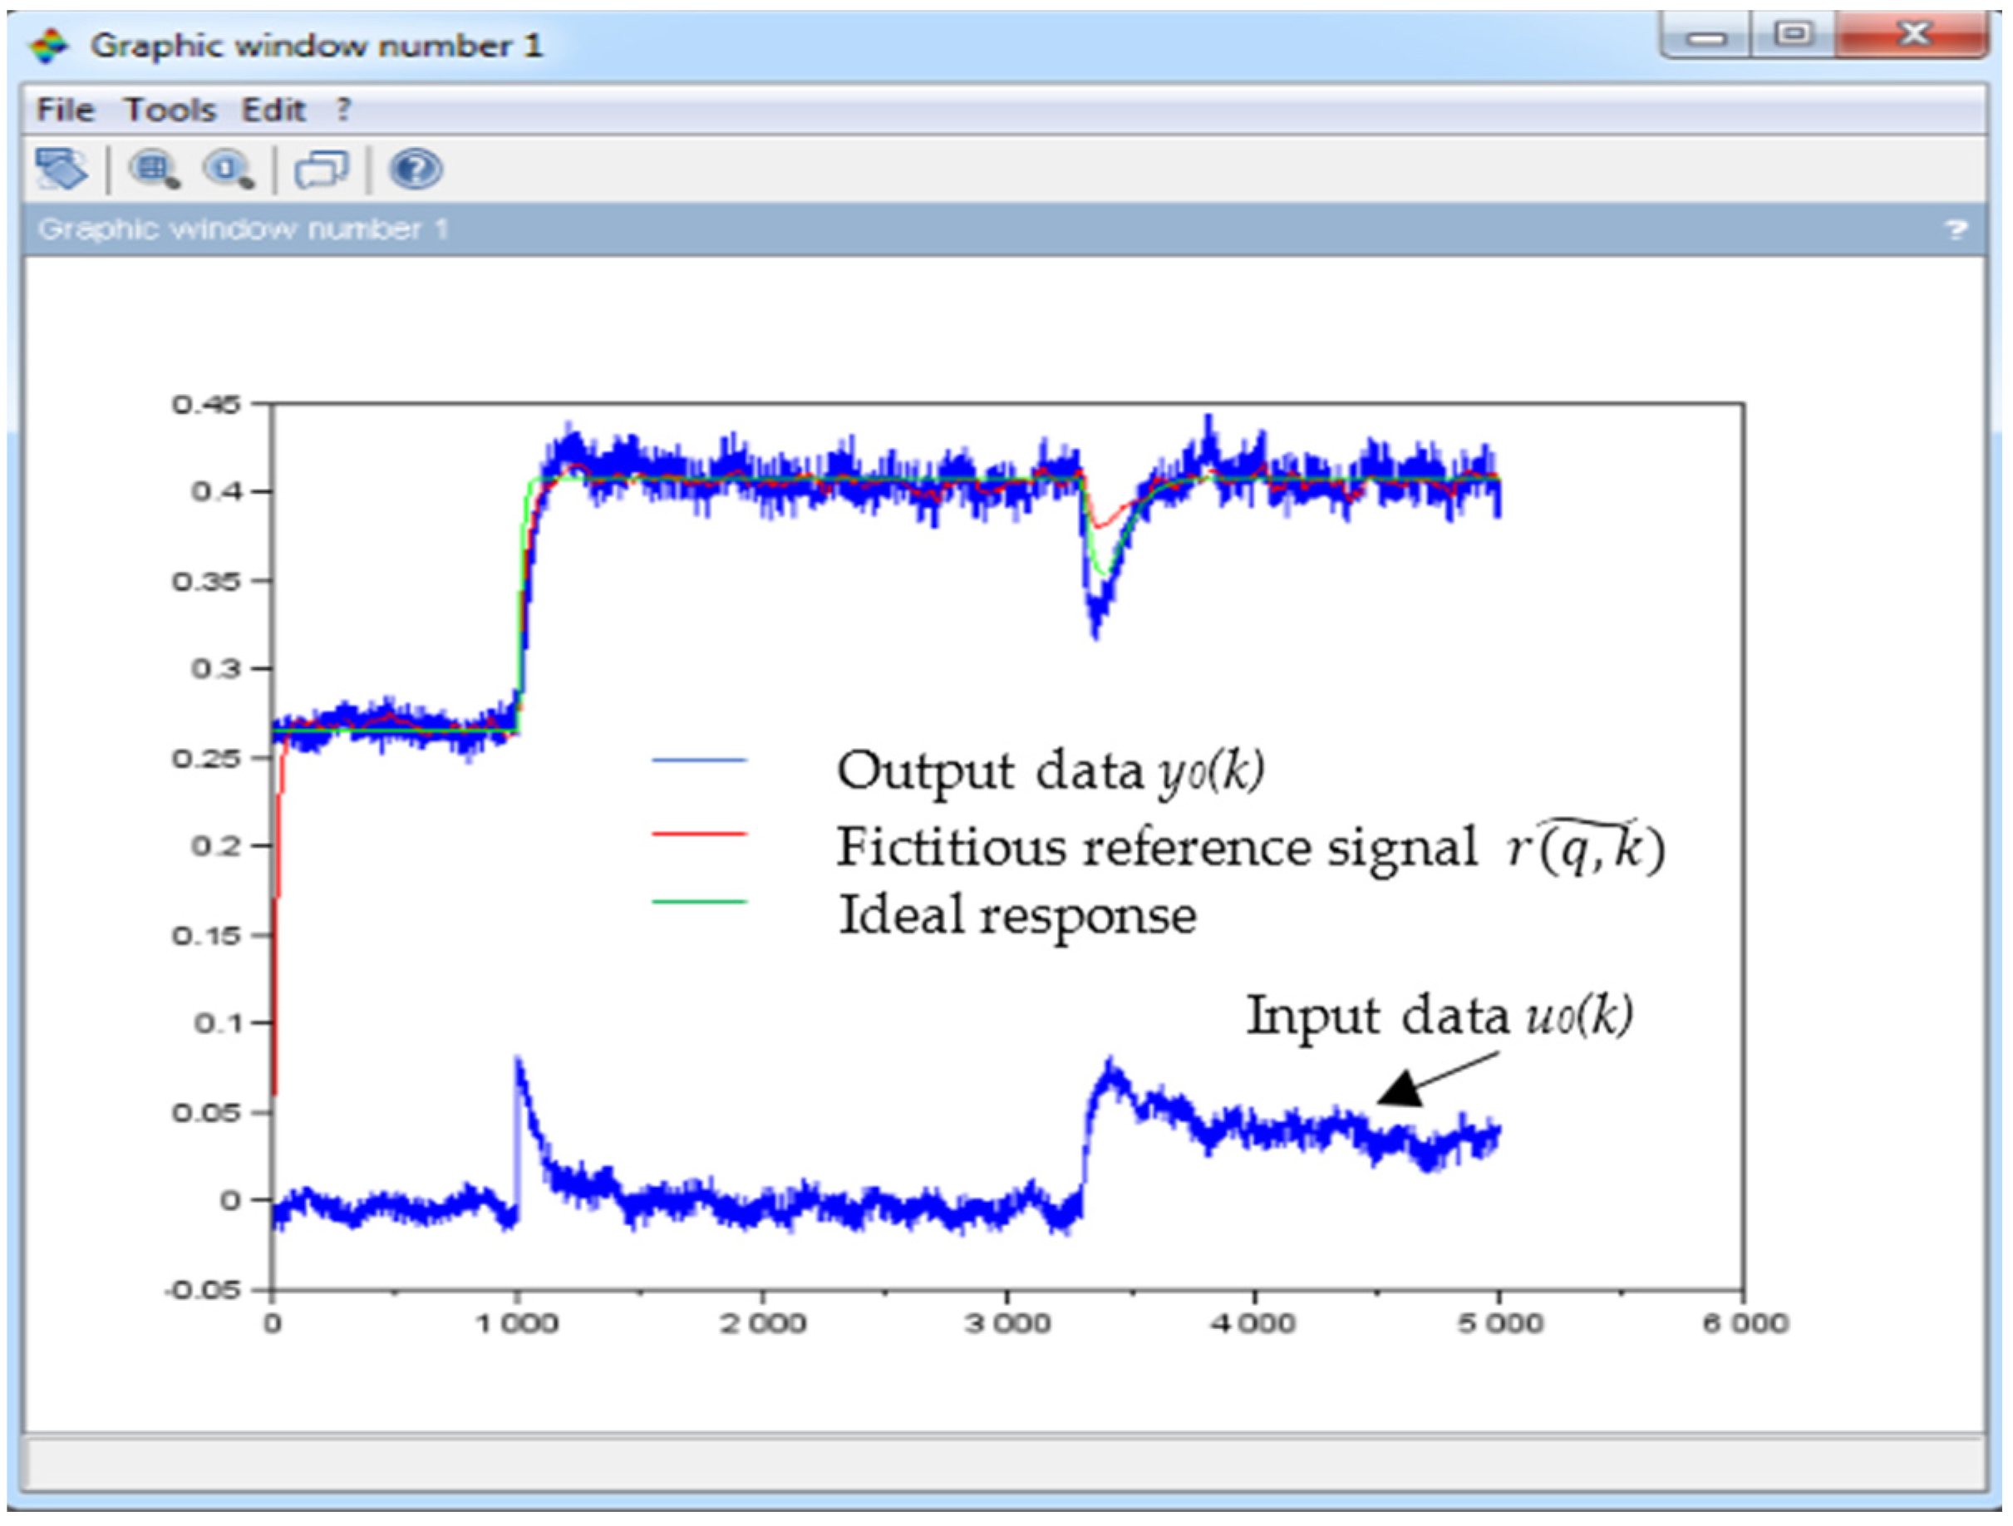The height and width of the screenshot is (1526, 2013).
Task: Open help via the toolbar question mark icon
Action: point(414,169)
